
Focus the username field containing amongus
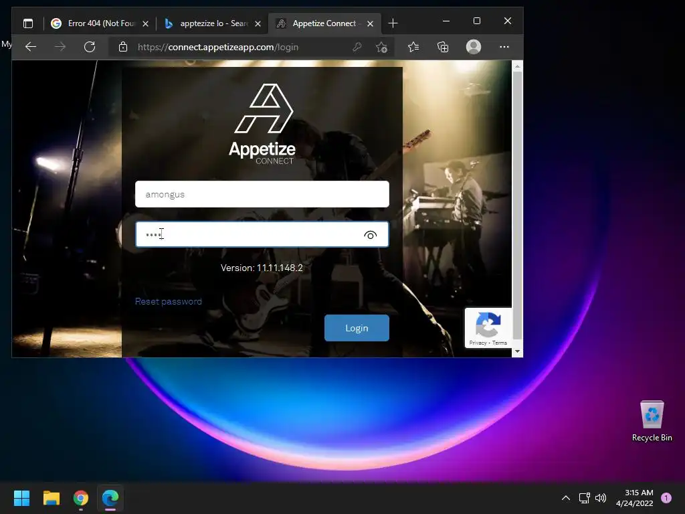click(262, 194)
